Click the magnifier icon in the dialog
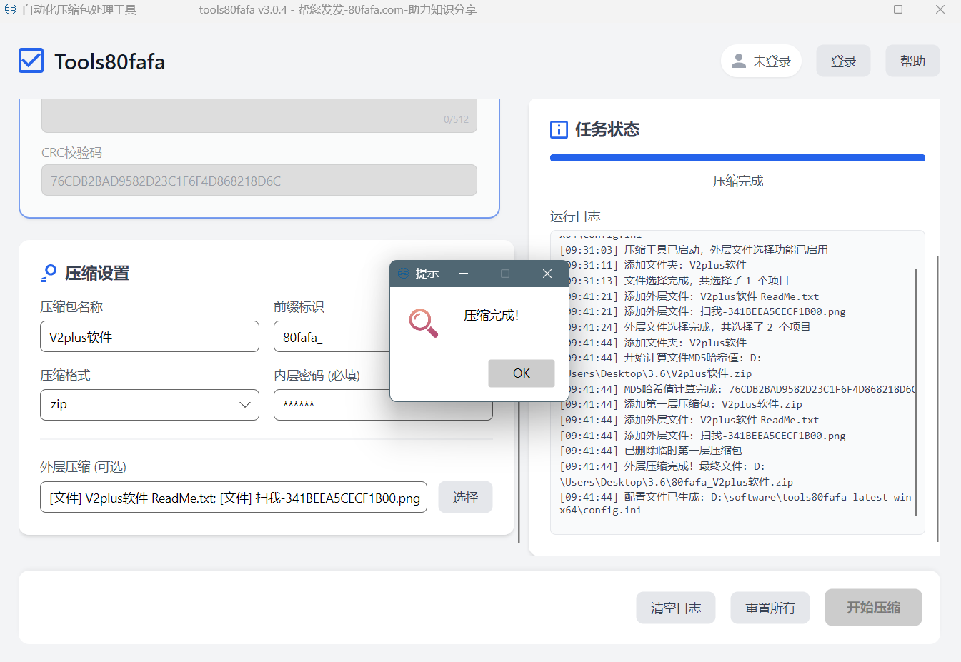Screen dimensions: 961x662 [x=423, y=323]
